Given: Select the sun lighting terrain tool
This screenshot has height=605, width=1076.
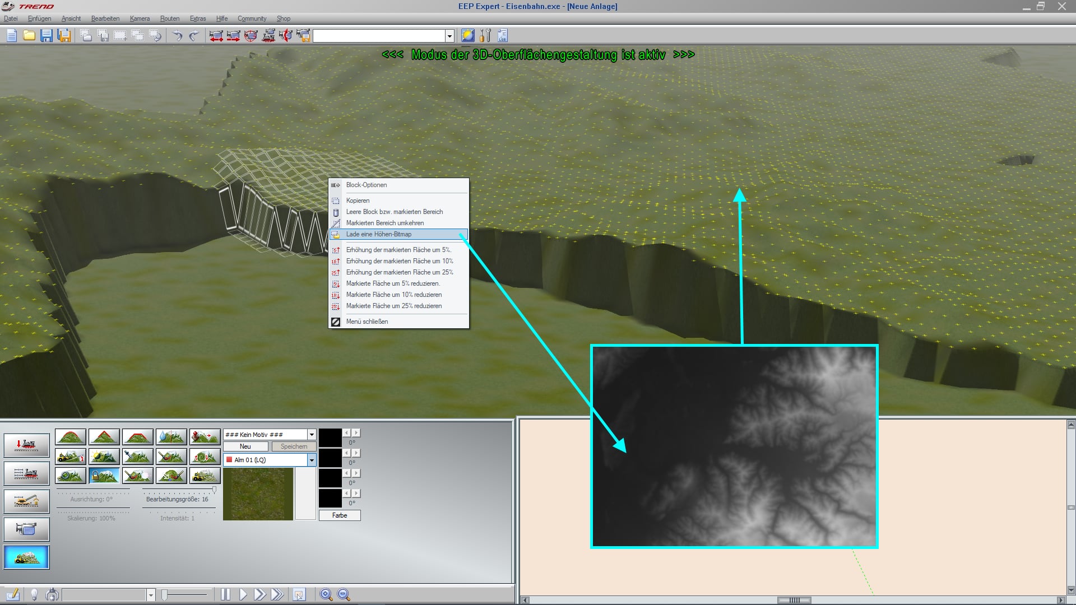Looking at the screenshot, I should pos(104,457).
